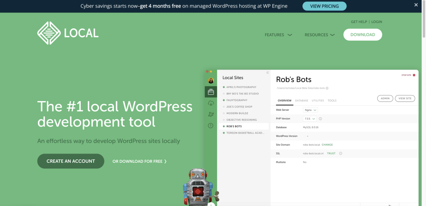The height and width of the screenshot is (206, 426).
Task: Follow OR DOWNLOAD FOR FREE link
Action: click(140, 161)
